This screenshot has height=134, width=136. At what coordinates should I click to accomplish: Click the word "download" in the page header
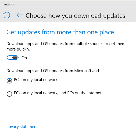click(x=88, y=16)
